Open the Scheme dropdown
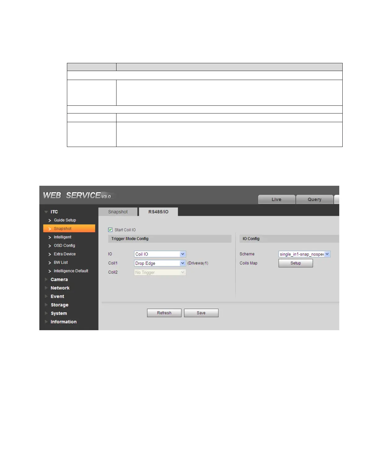 pyautogui.click(x=304, y=254)
